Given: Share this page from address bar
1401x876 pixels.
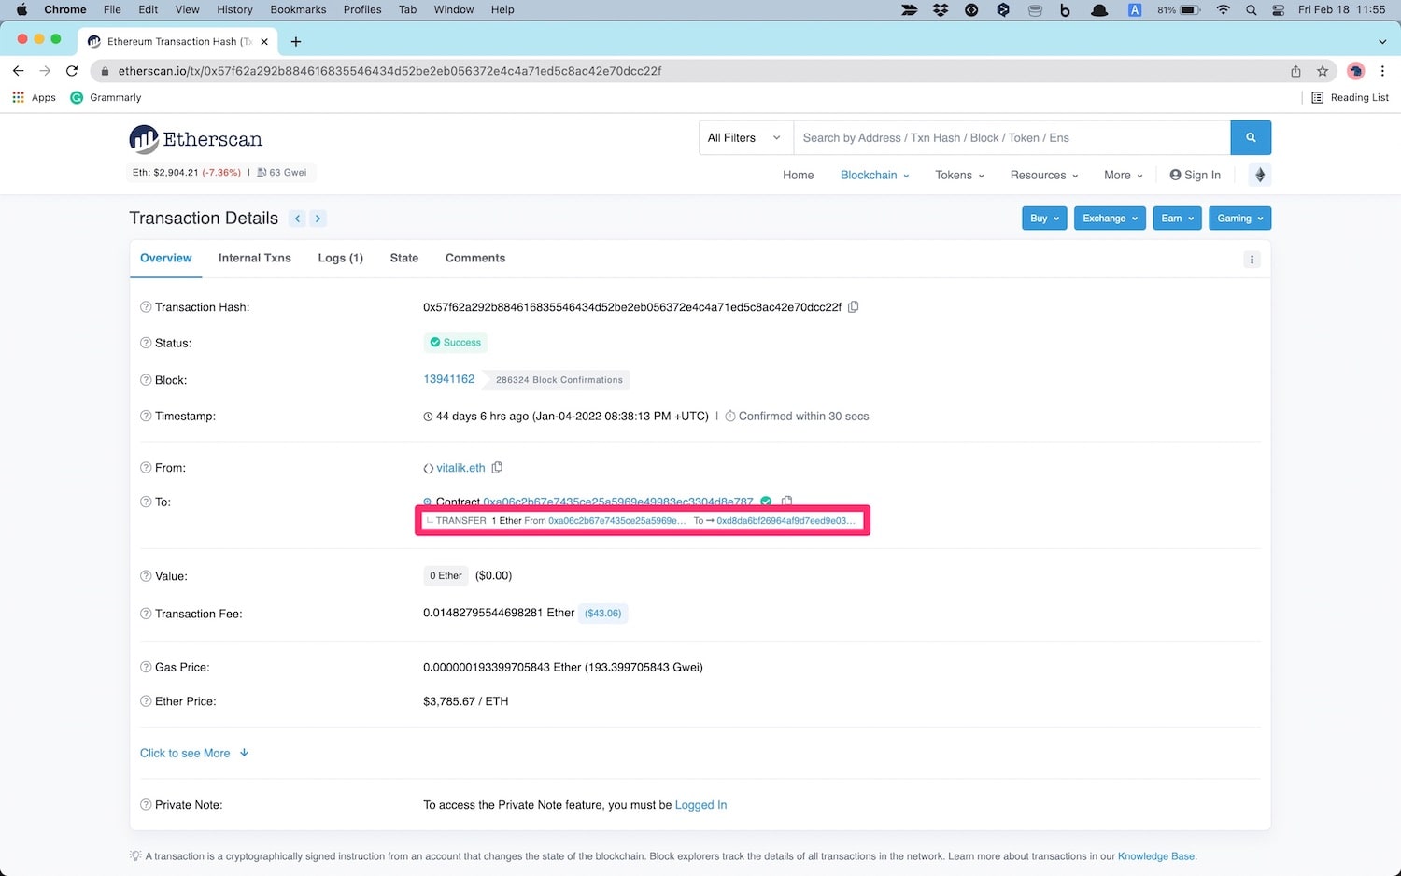Looking at the screenshot, I should tap(1295, 71).
